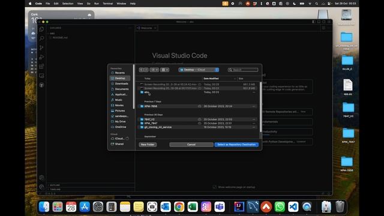Go back in the file dialog
Image resolution: width=384 pixels, height=216 pixels.
pyautogui.click(x=142, y=70)
